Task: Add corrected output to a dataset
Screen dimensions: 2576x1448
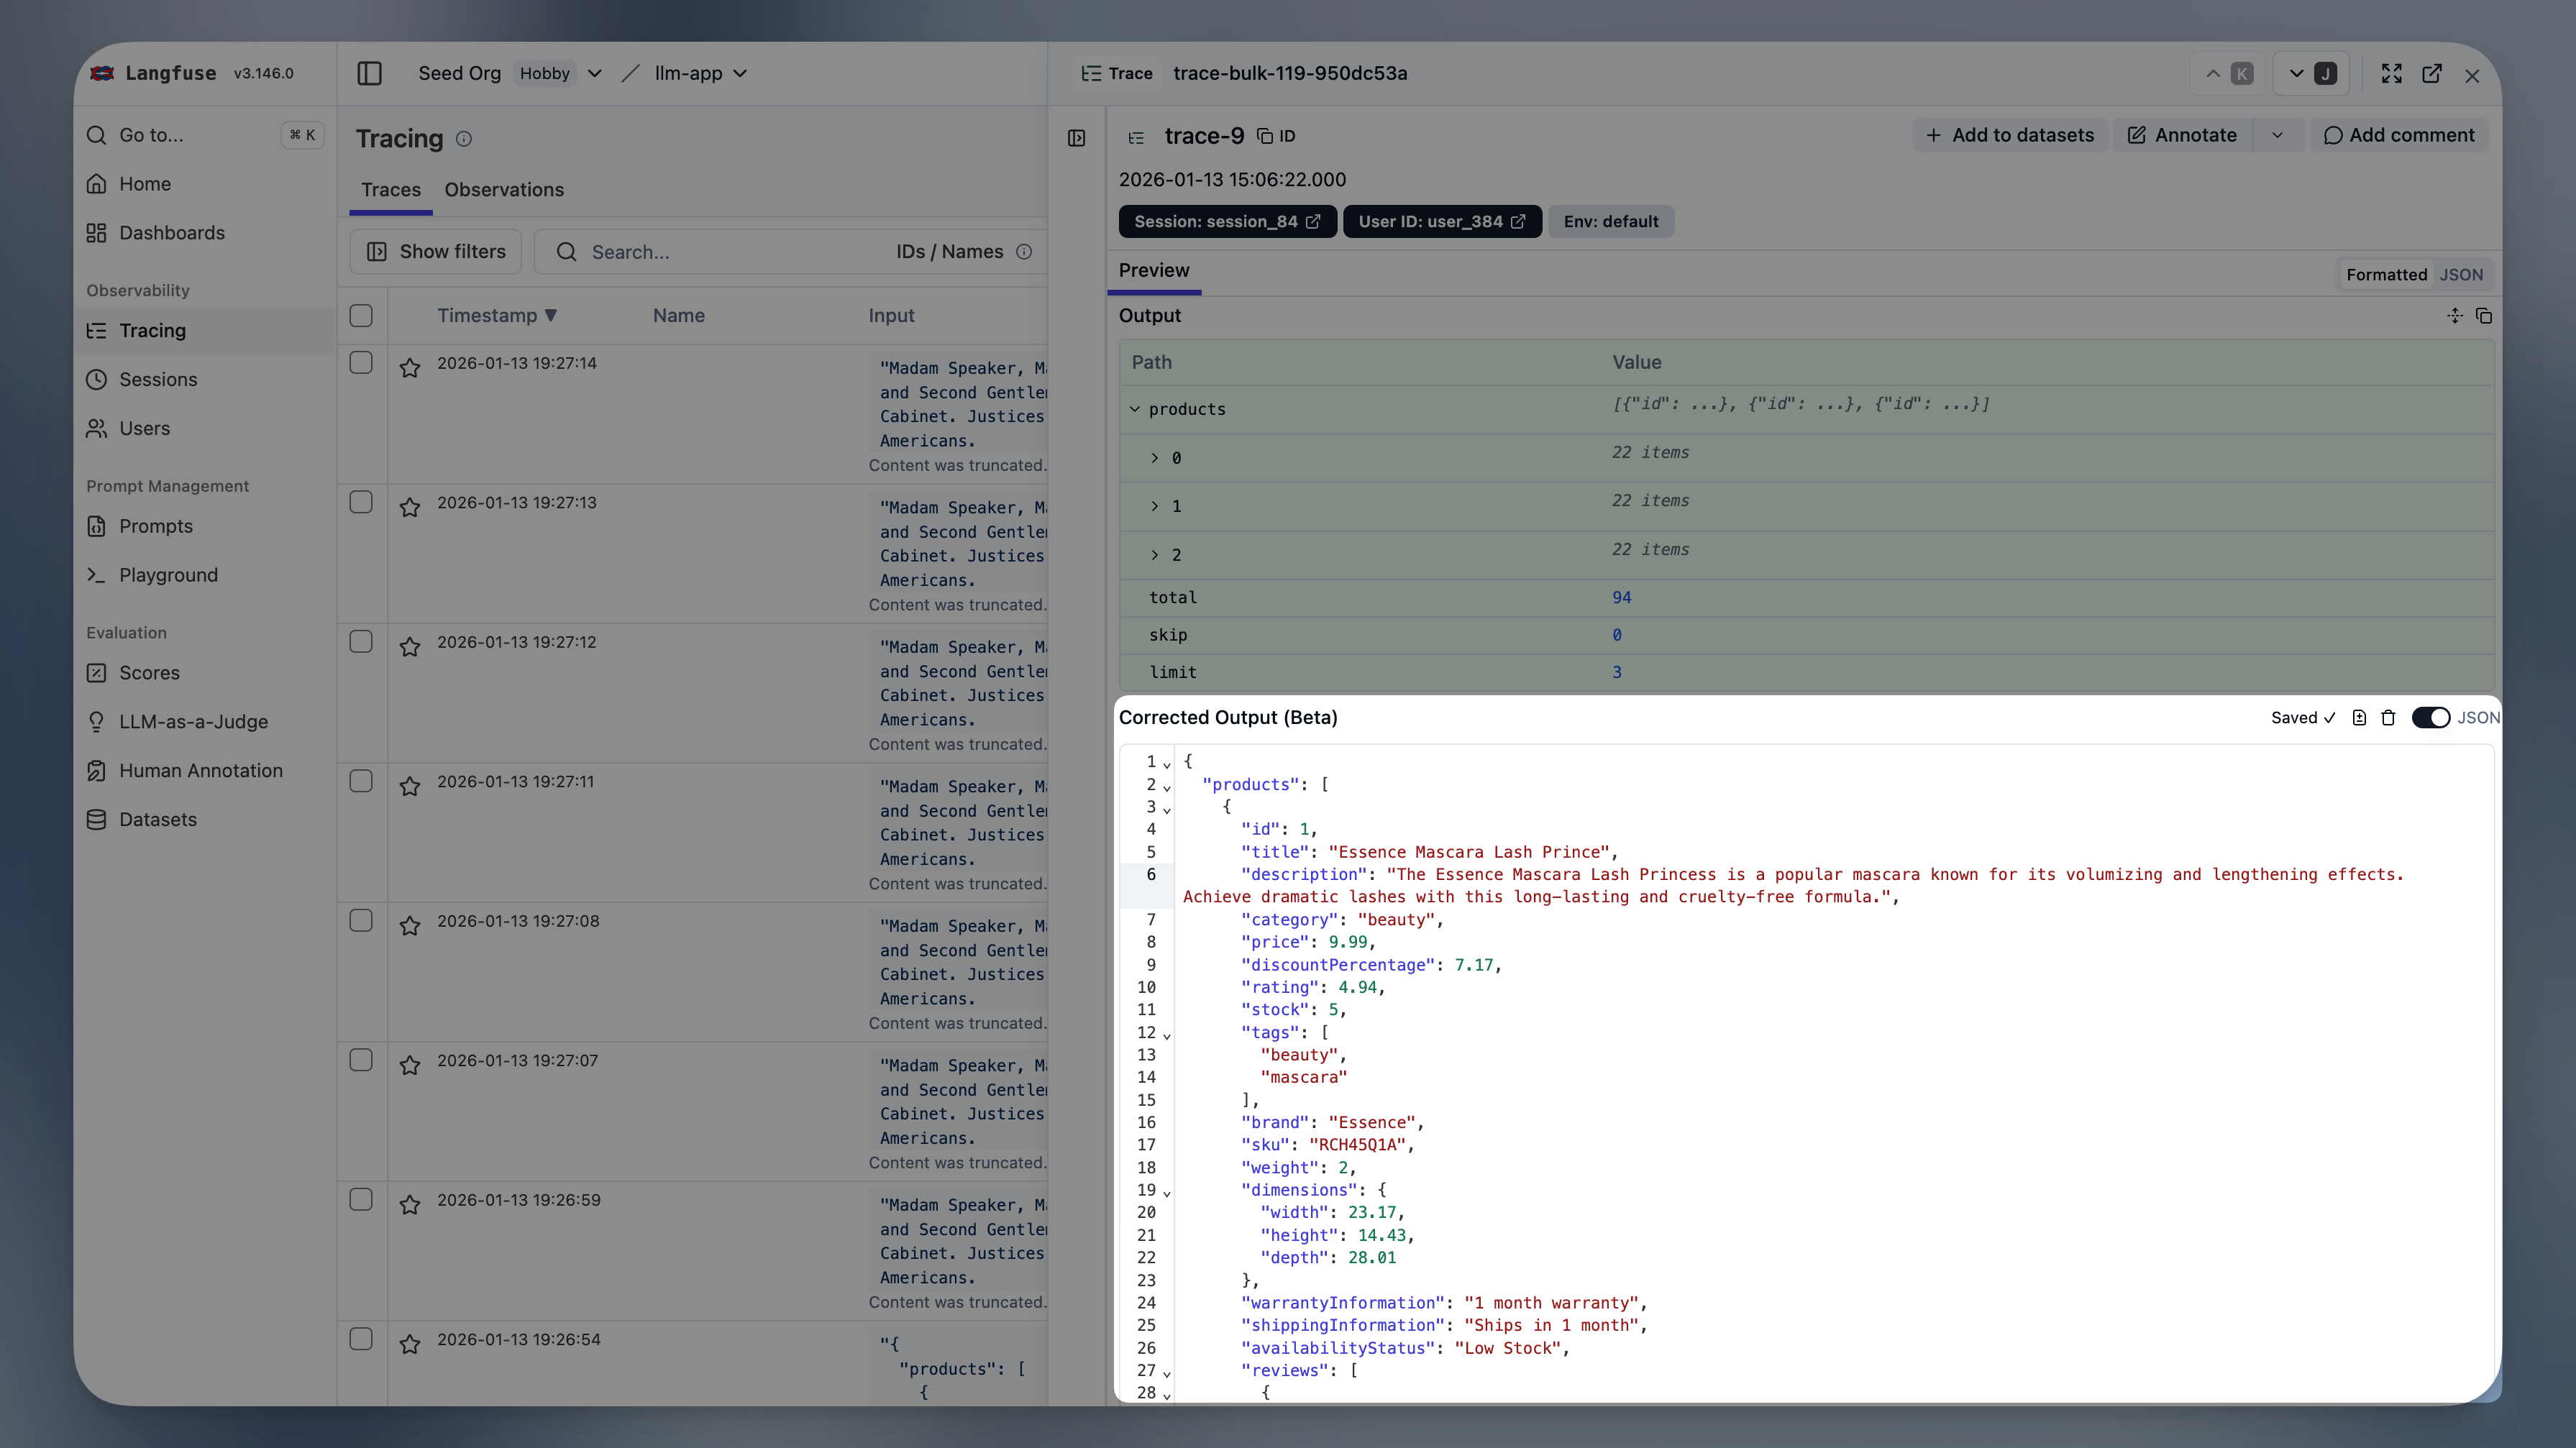Action: point(2359,717)
